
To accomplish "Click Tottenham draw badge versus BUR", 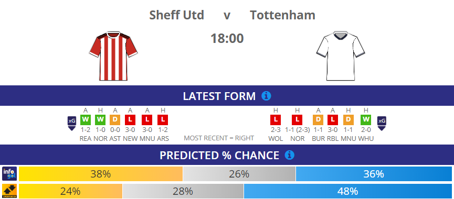I will click(318, 120).
